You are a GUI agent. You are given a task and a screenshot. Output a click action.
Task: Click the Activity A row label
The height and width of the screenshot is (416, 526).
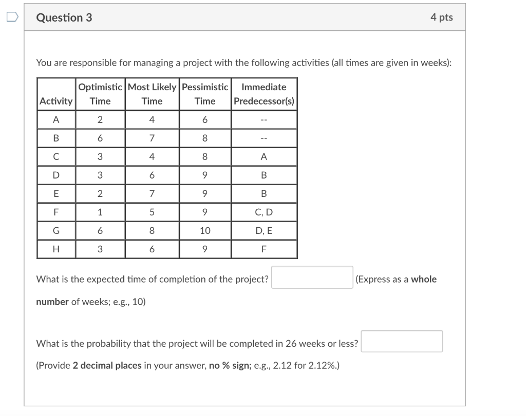tap(56, 119)
